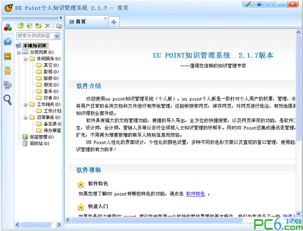Image resolution: width=303 pixels, height=231 pixels.
Task: Open 标签管理 (0) item
Action: click(x=42, y=137)
